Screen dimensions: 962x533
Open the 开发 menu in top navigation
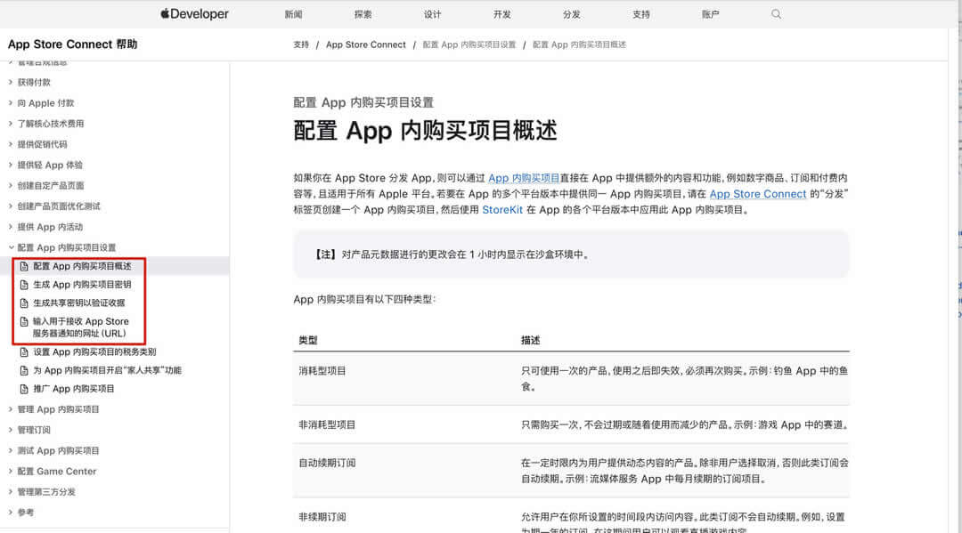pyautogui.click(x=501, y=14)
